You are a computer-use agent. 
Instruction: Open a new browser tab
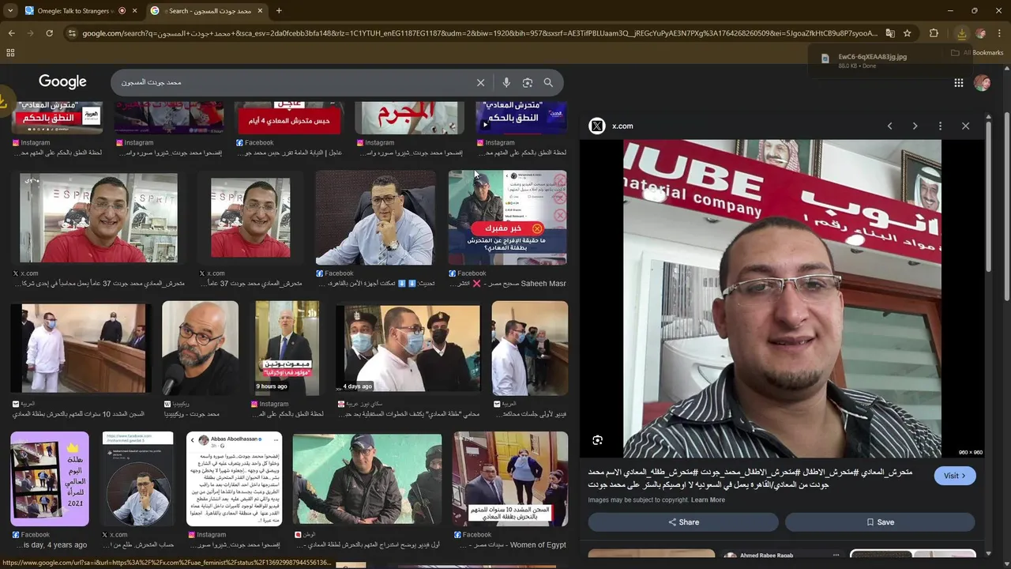click(x=279, y=10)
